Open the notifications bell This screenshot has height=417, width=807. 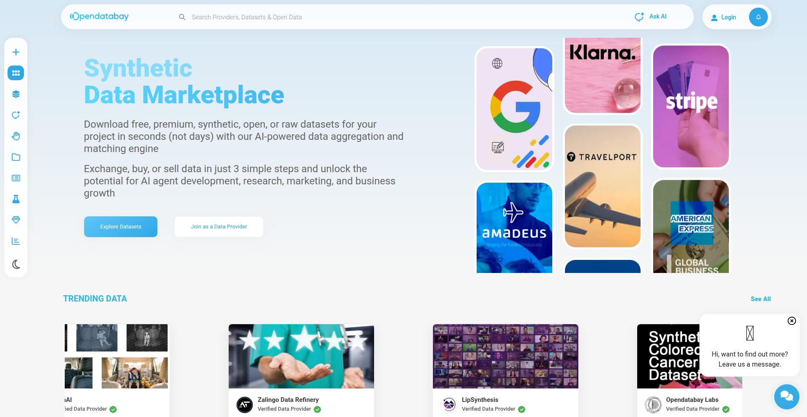[x=758, y=17]
